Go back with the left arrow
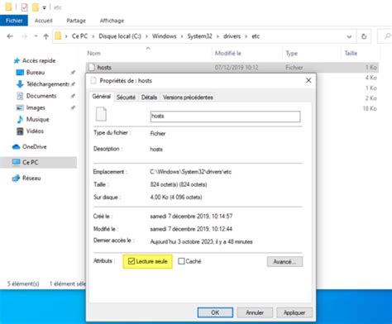The height and width of the screenshot is (324, 392). (x=10, y=36)
